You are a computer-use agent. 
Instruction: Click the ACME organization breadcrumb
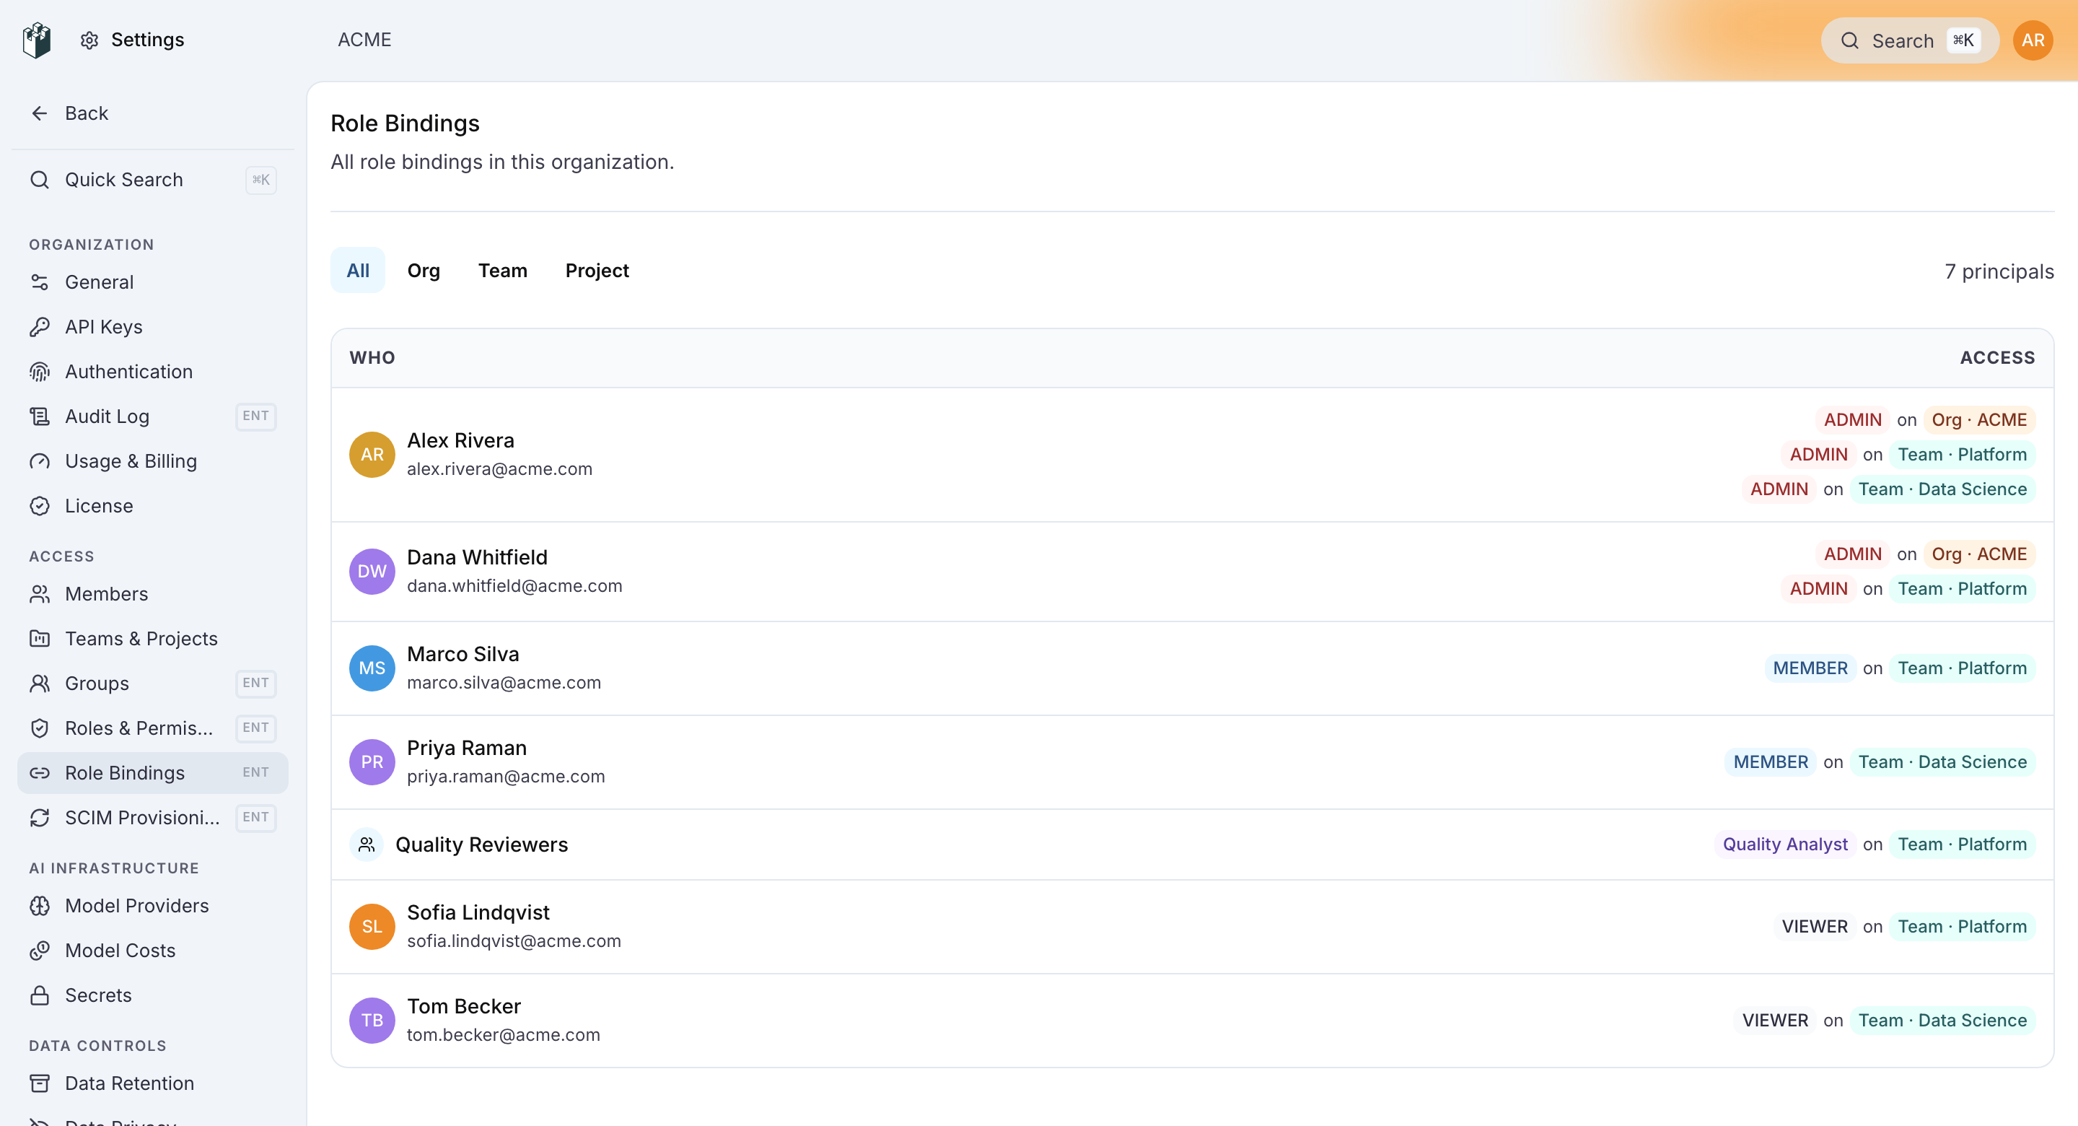364,40
